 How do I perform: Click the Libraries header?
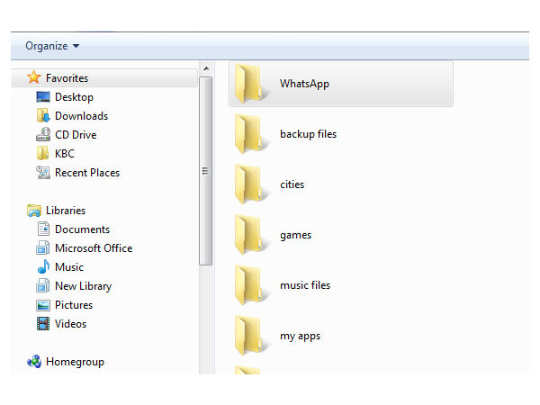click(65, 211)
